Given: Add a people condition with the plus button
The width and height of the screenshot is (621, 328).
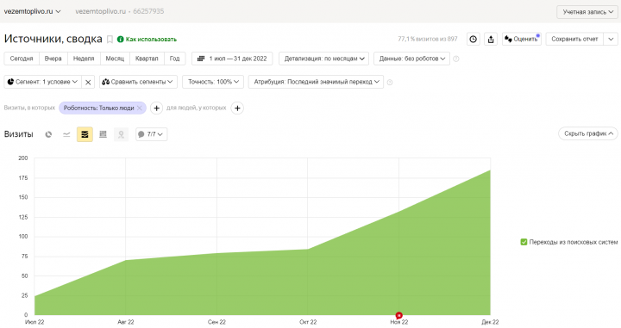Looking at the screenshot, I should point(237,108).
